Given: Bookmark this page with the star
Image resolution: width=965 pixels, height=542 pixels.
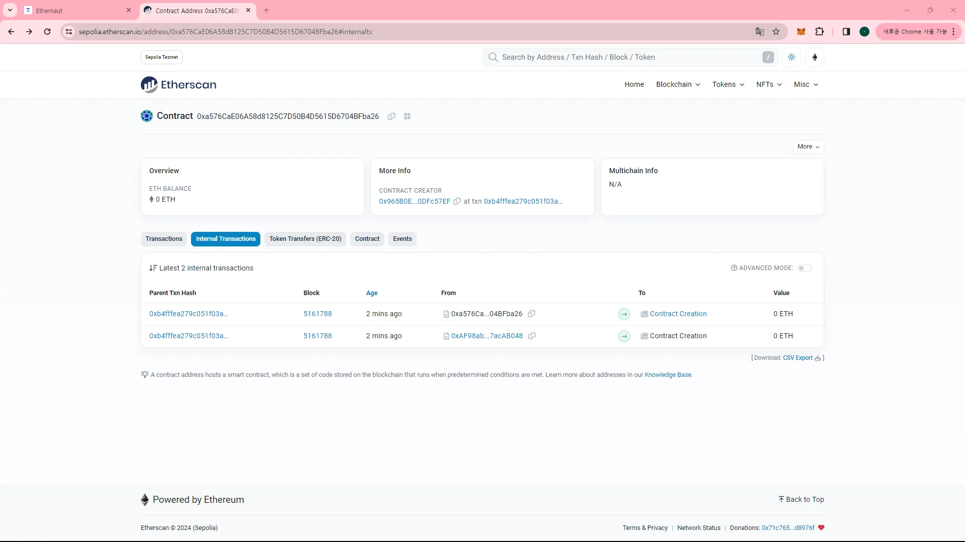Looking at the screenshot, I should coord(776,32).
